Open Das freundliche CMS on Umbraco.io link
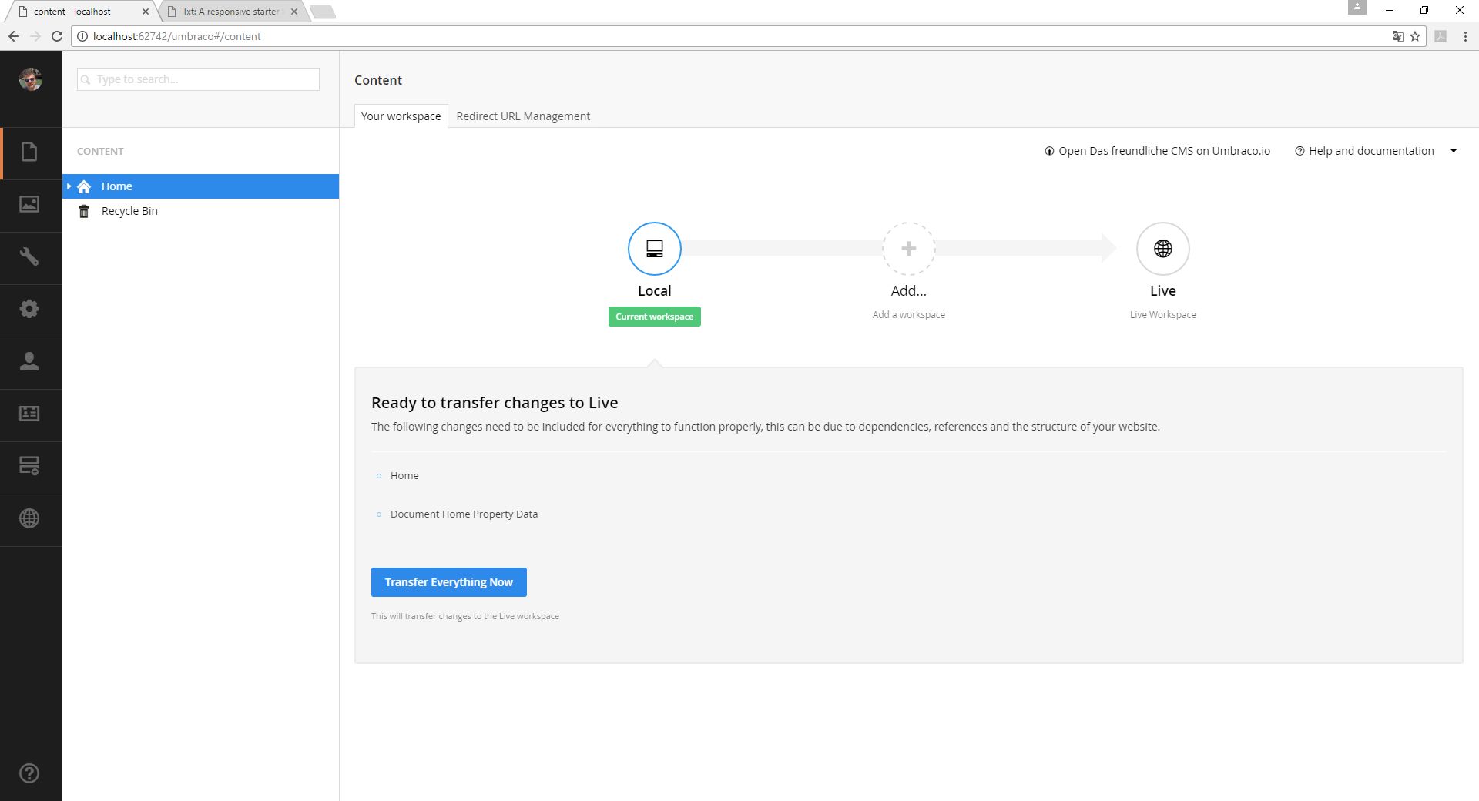Screen dimensions: 1479x801 (x=1157, y=151)
